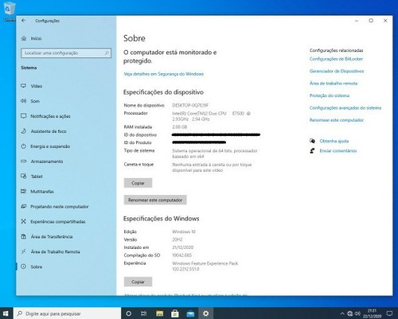This screenshot has width=398, height=319.
Task: Click the volume tray icon
Action: coord(357,313)
